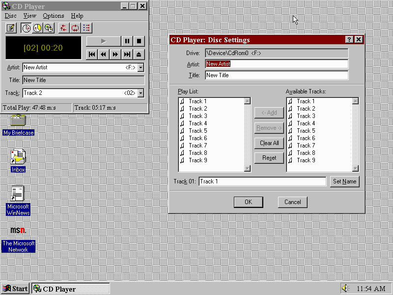The width and height of the screenshot is (393, 295).
Task: Click the Clear All button
Action: (x=269, y=143)
